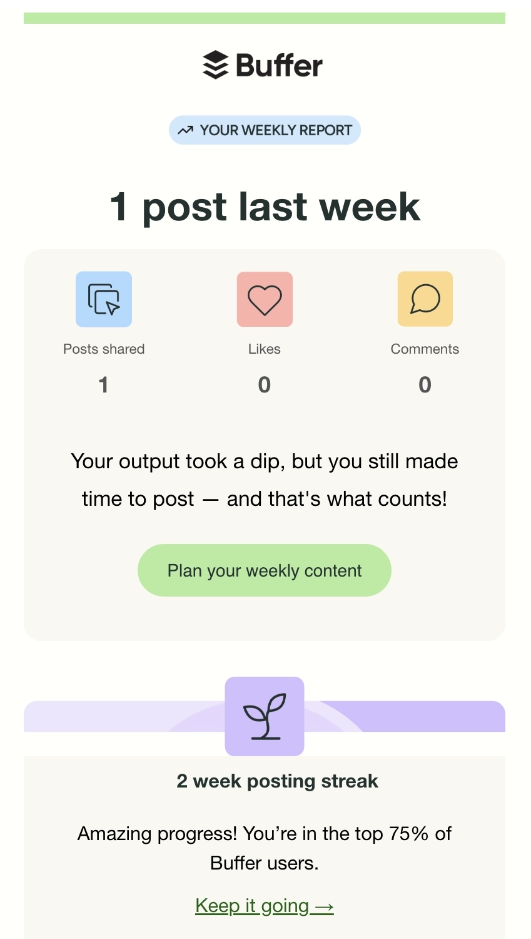Open the Keep it going link
531x939 pixels.
(x=265, y=905)
